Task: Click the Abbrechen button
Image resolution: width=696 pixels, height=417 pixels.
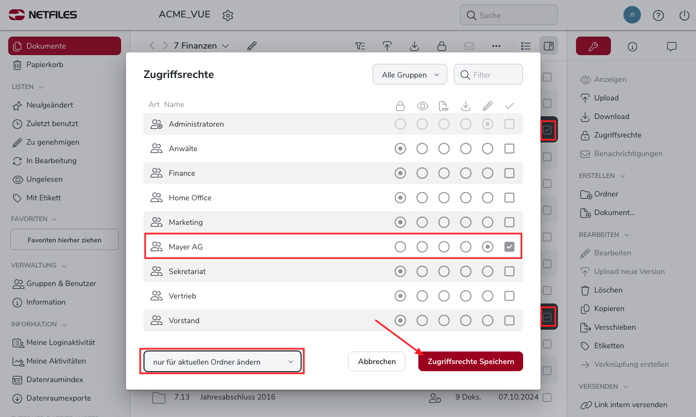Action: (x=376, y=361)
